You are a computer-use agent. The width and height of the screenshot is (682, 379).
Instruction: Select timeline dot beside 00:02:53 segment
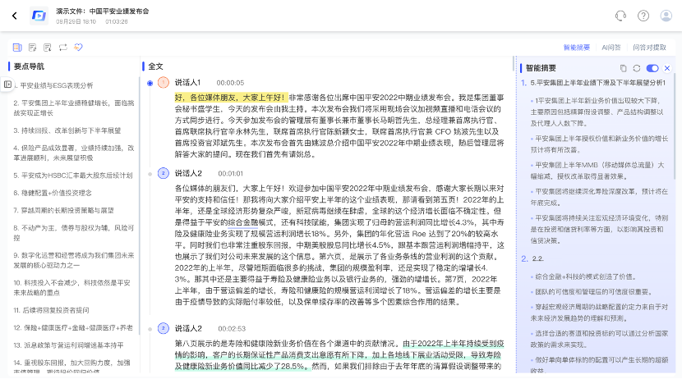click(x=150, y=329)
